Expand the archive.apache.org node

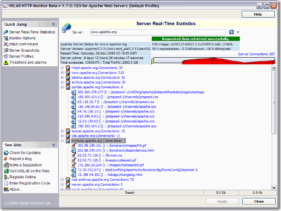coord(62,82)
